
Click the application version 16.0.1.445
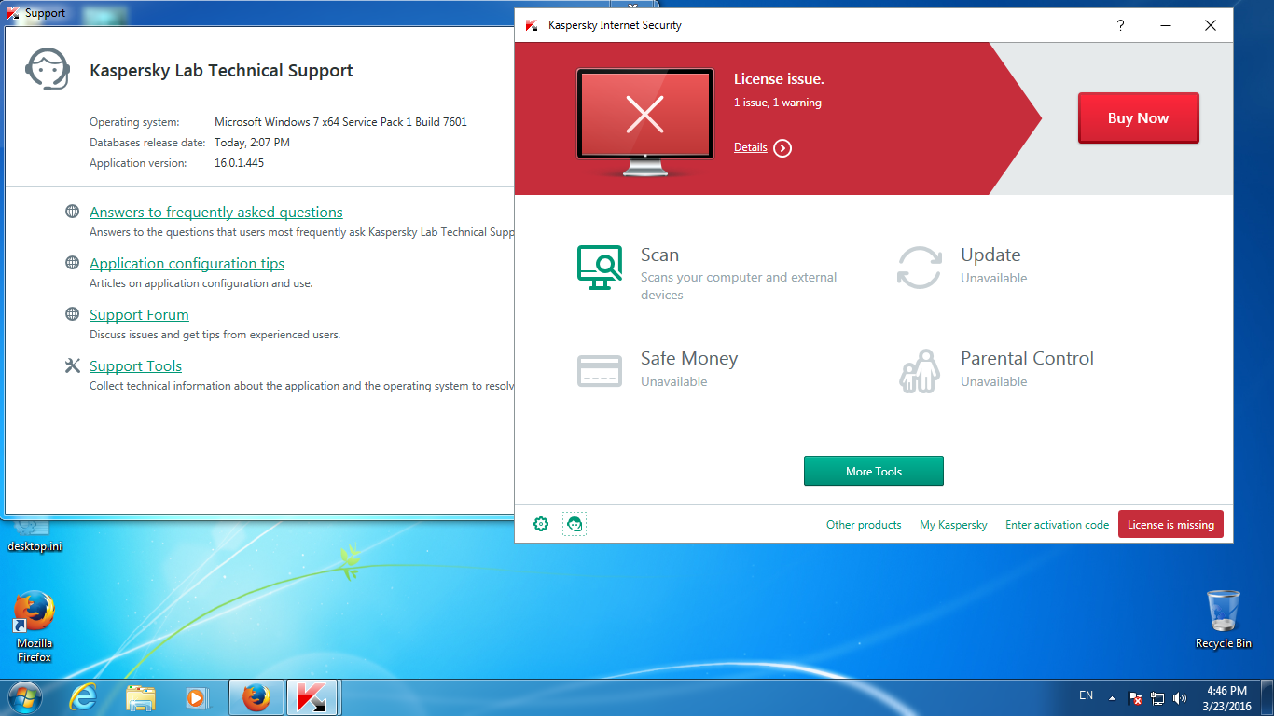pyautogui.click(x=239, y=162)
